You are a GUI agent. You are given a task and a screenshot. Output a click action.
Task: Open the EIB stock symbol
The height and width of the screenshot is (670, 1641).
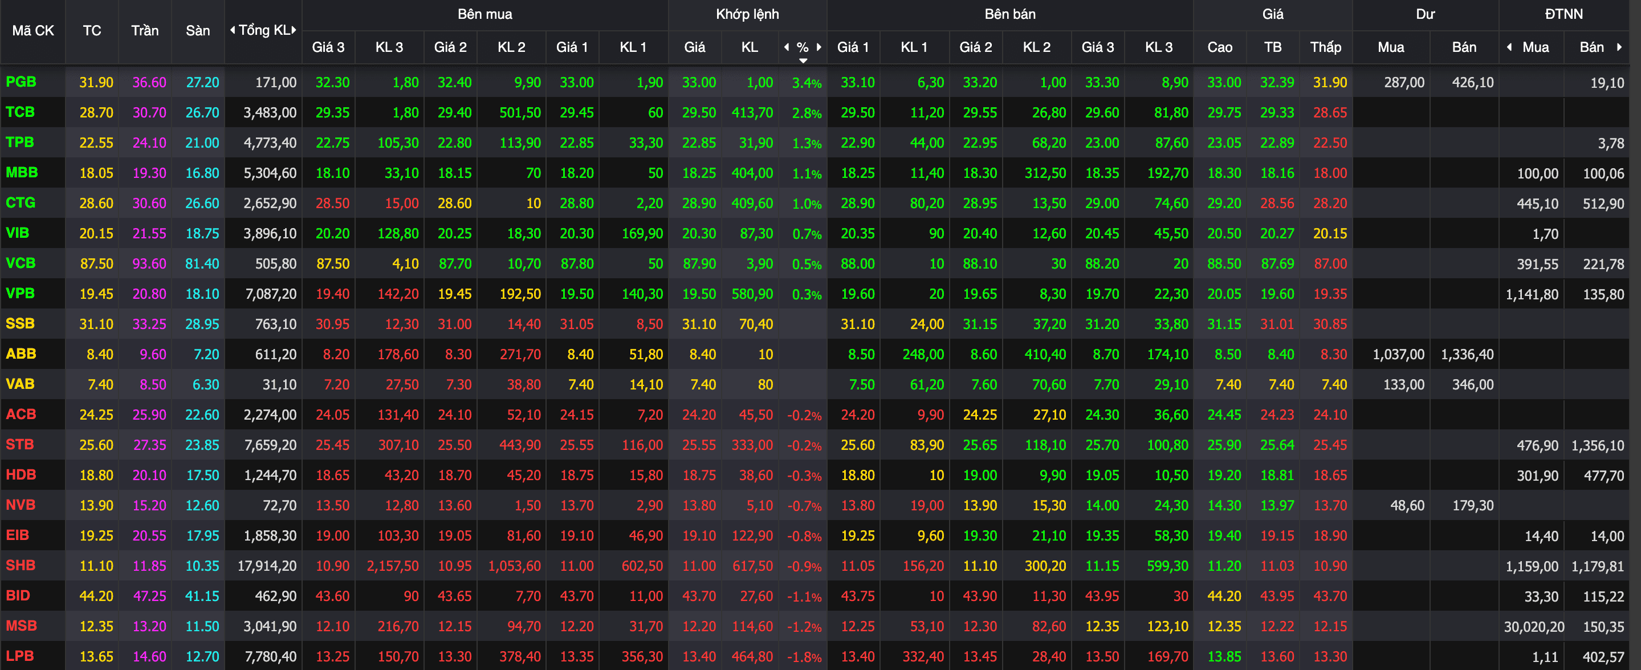[x=17, y=535]
